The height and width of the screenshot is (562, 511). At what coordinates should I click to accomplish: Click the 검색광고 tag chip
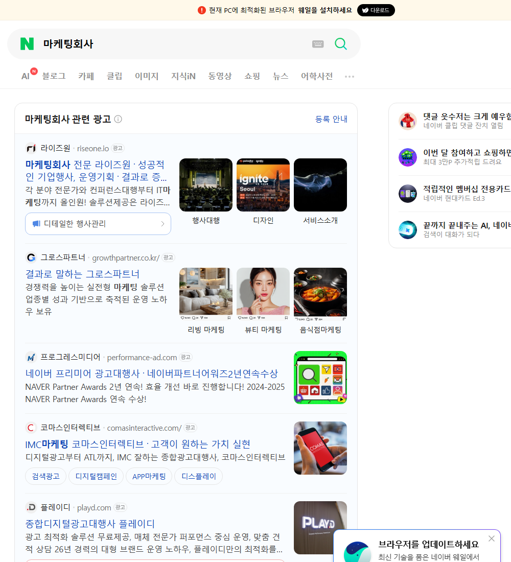(46, 476)
